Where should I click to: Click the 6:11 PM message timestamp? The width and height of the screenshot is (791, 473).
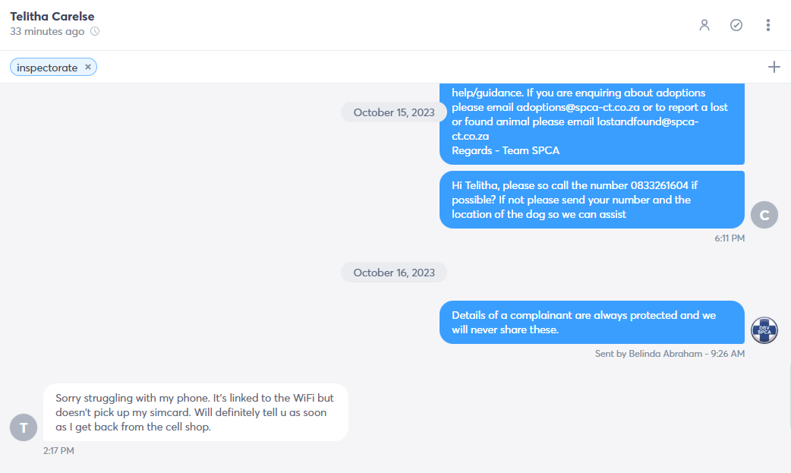pyautogui.click(x=730, y=238)
